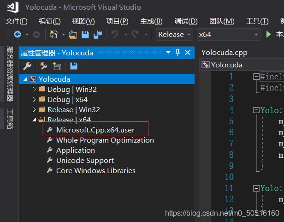Open the new project dropdown arrow
Image resolution: width=284 pixels, height=222 pixels.
coord(64,35)
